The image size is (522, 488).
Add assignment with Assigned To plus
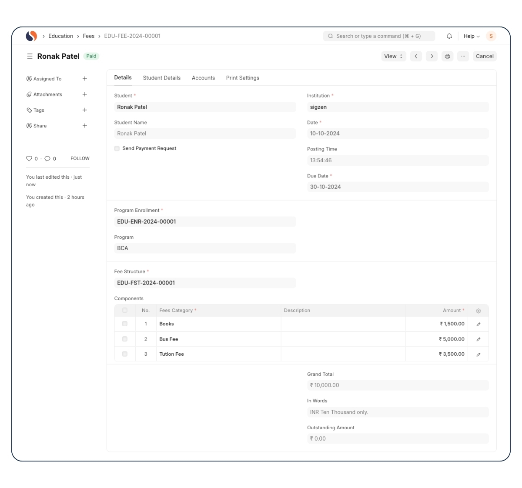(x=85, y=79)
